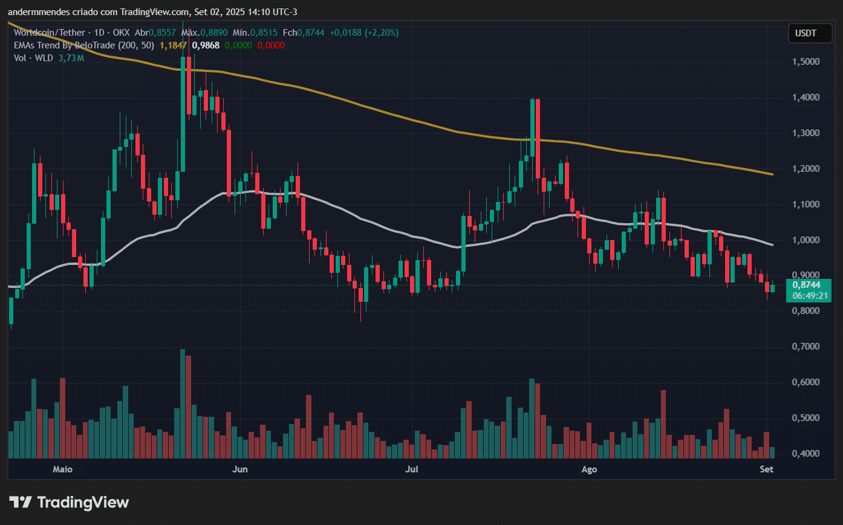Viewport: 843px width, 525px height.
Task: Click the 0,6000 price axis label
Action: [806, 383]
